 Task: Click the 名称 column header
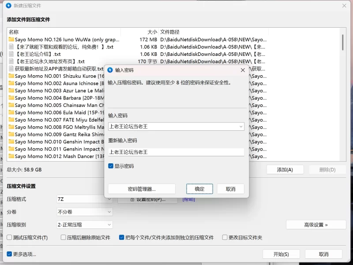[64, 32]
